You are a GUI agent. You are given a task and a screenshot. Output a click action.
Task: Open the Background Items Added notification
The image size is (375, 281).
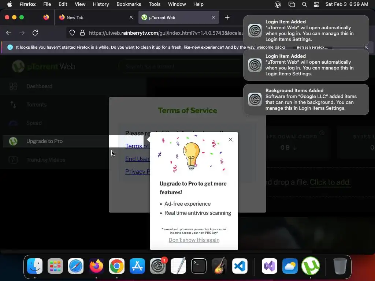click(306, 100)
